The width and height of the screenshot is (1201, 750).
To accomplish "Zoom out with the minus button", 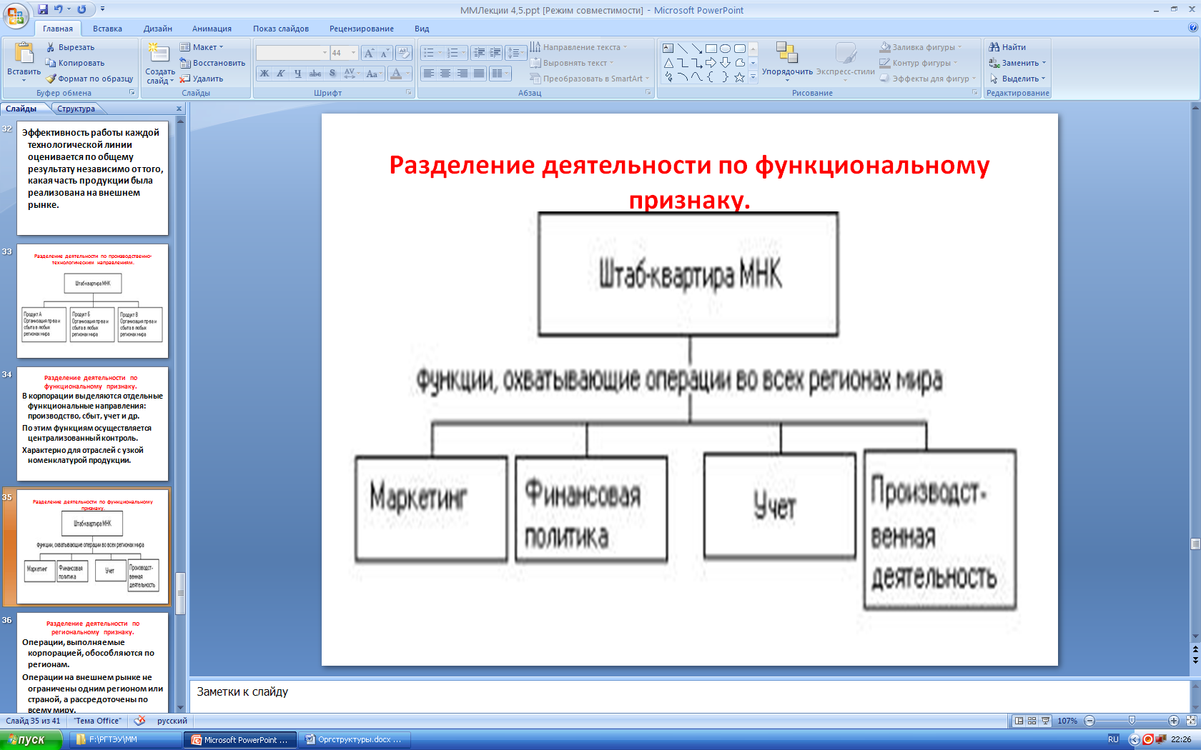I will (x=1089, y=721).
